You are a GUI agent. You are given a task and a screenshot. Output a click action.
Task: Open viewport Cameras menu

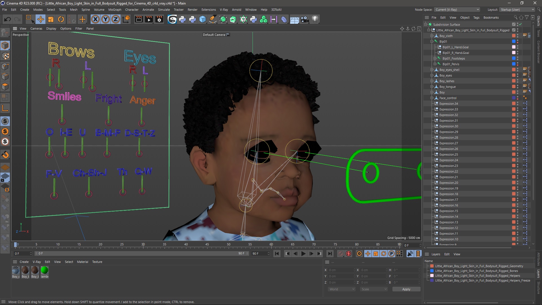(36, 29)
